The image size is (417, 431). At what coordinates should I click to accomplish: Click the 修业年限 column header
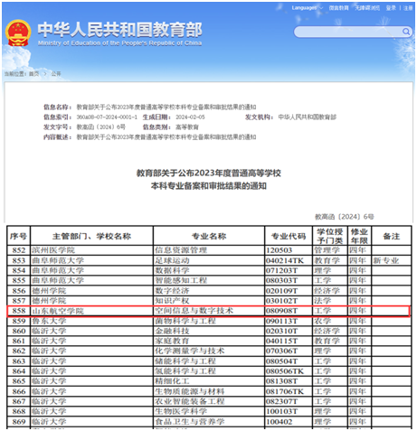coord(359,236)
